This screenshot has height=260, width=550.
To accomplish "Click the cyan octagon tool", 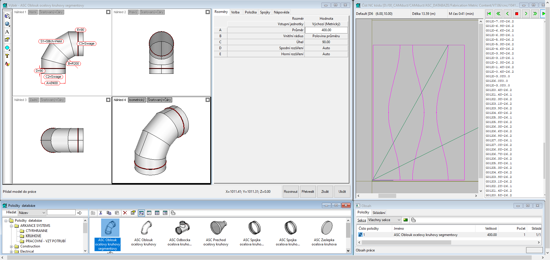I will [7, 48].
